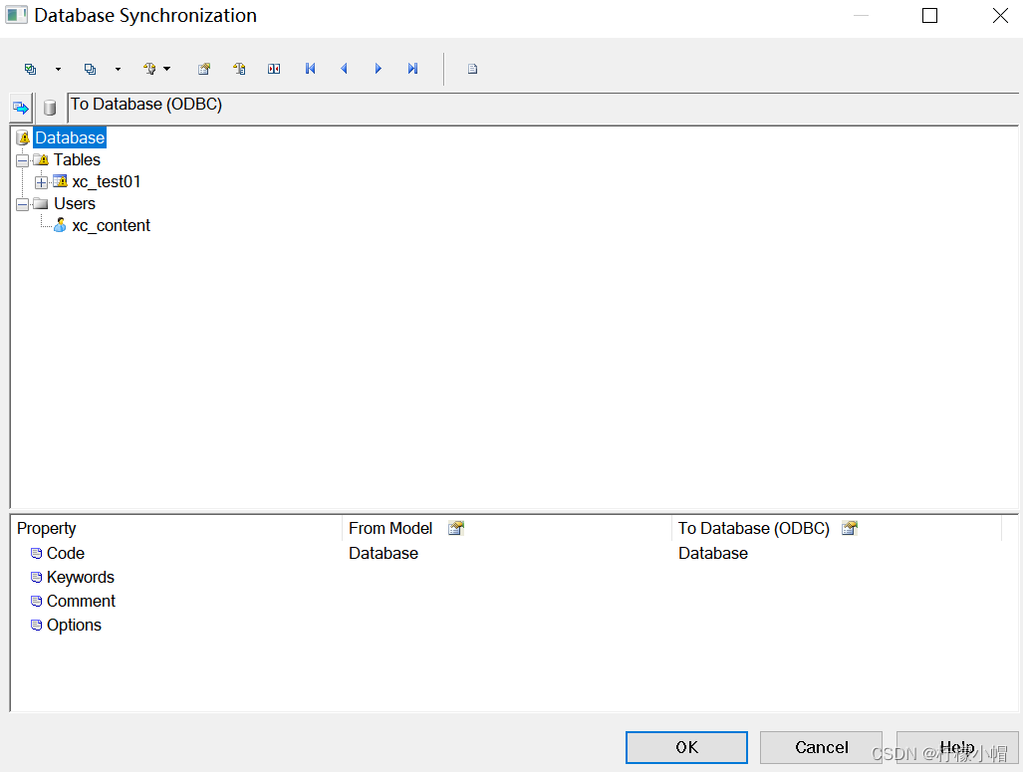Image resolution: width=1023 pixels, height=772 pixels.
Task: Open the Select All dropdown arrow
Action: point(58,69)
